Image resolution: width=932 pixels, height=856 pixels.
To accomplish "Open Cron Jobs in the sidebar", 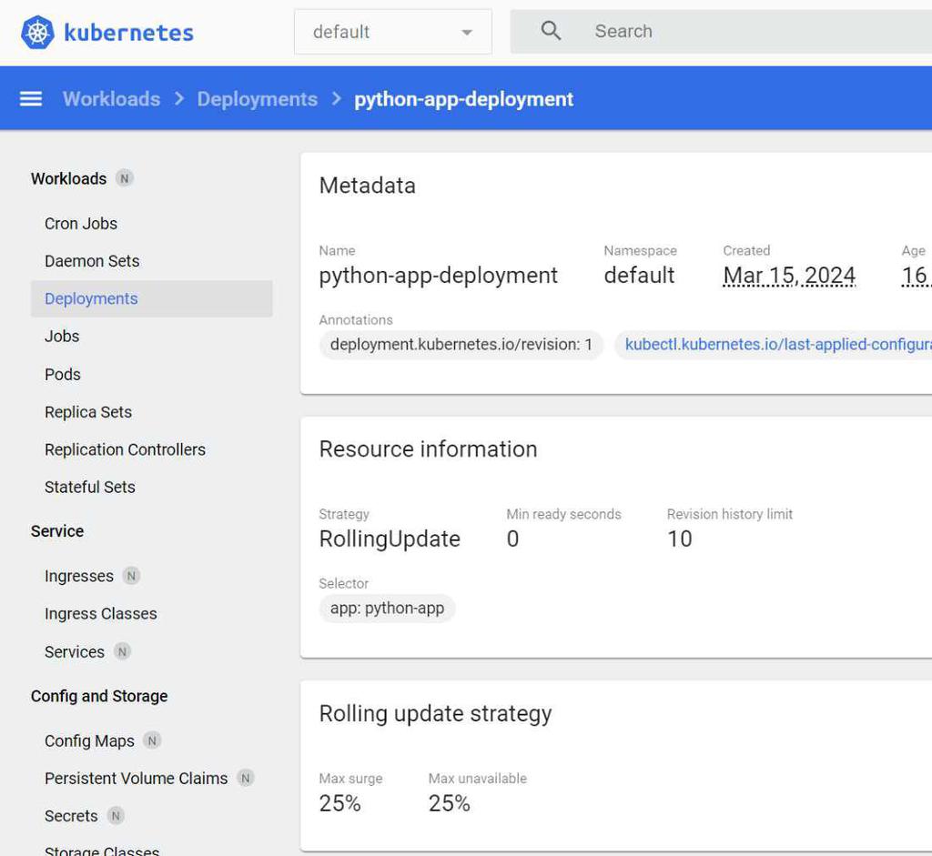I will [x=81, y=224].
